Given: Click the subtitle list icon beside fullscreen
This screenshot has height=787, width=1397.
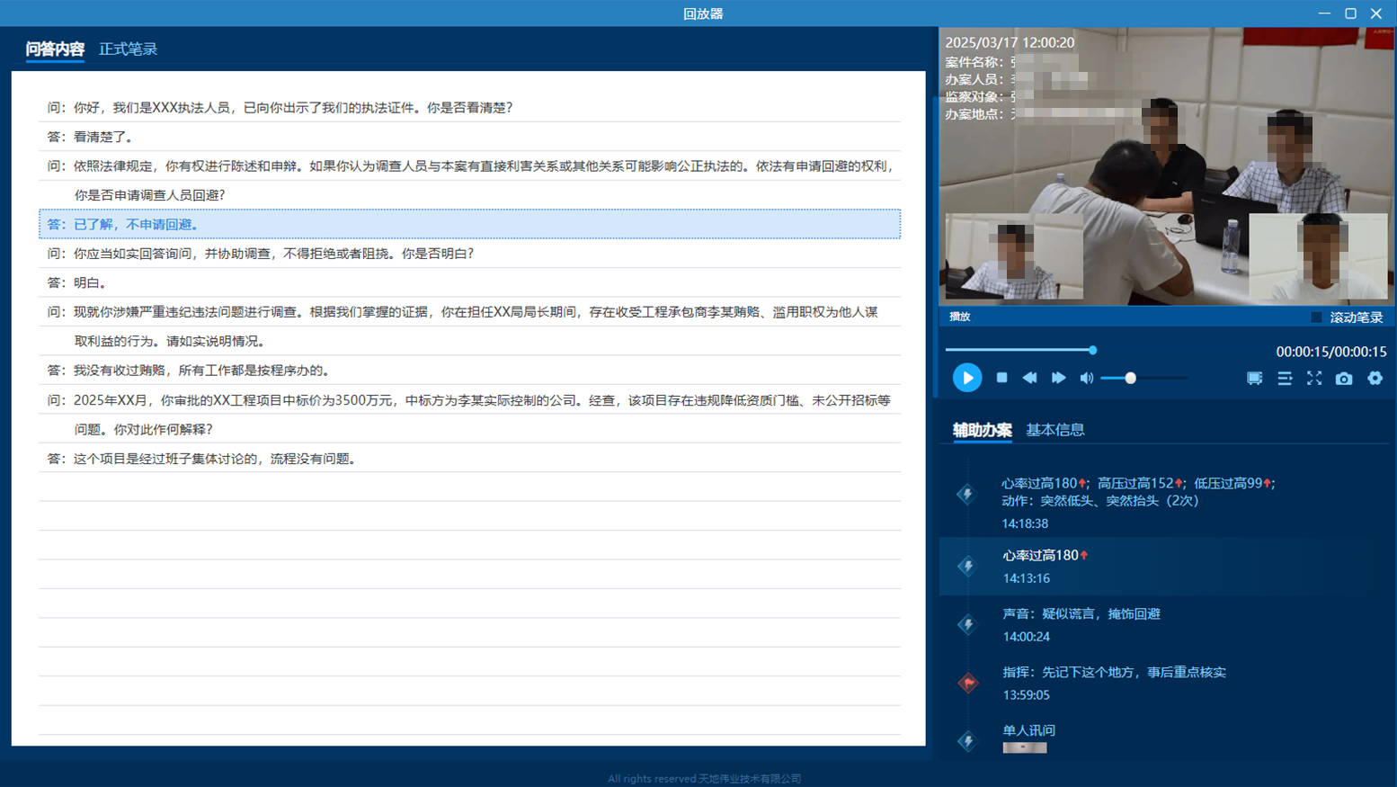Looking at the screenshot, I should tap(1284, 379).
